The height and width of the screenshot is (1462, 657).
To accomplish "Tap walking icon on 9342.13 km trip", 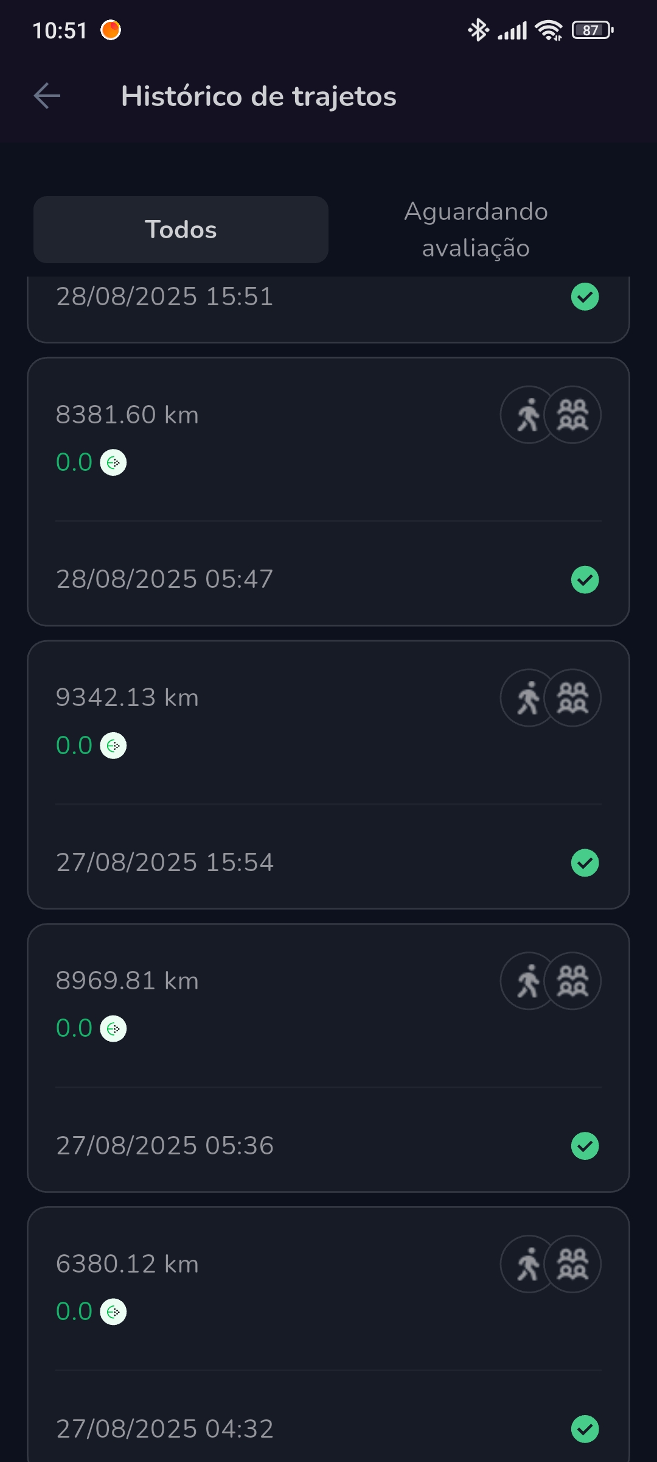I will point(528,697).
